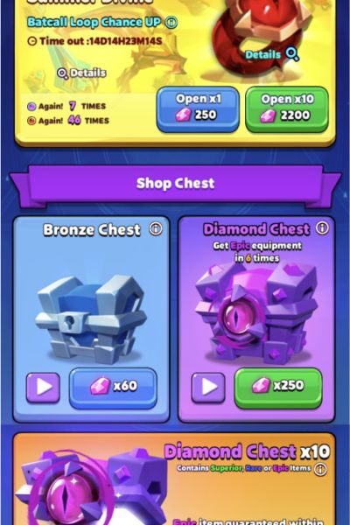Viewport: 350px width, 525px height.
Task: Open Details magnifier beside red ring
Action: [x=292, y=54]
